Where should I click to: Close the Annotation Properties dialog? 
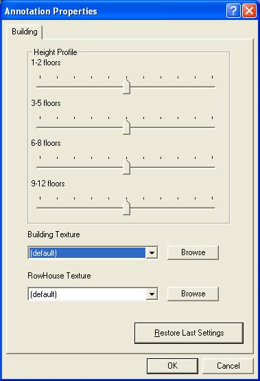point(249,11)
